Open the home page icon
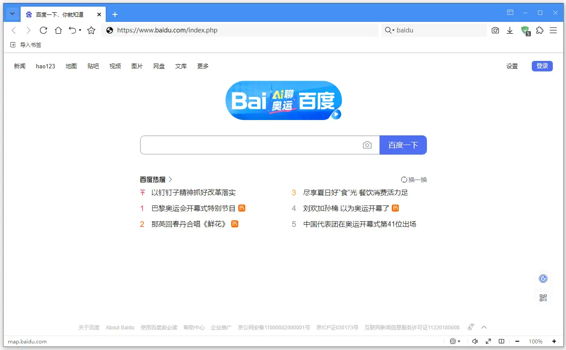 58,30
